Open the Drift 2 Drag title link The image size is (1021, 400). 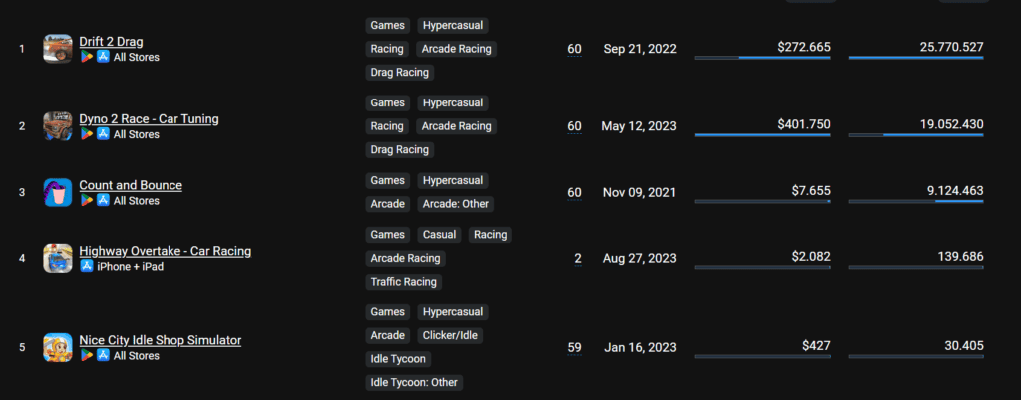pyautogui.click(x=112, y=42)
